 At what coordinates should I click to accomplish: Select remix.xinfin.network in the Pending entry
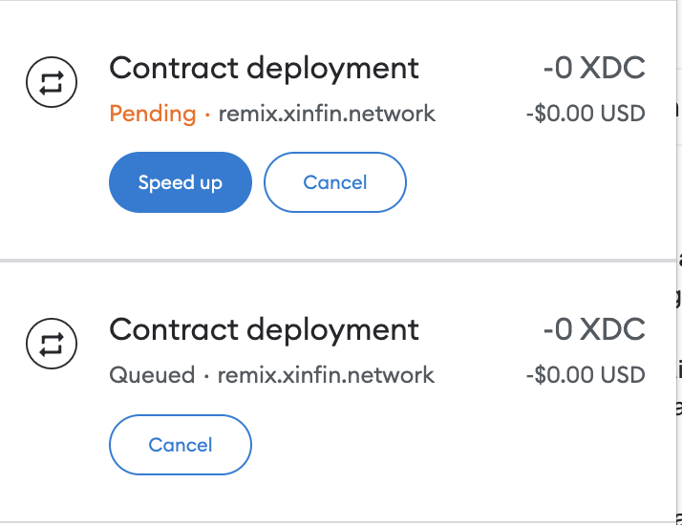click(x=327, y=114)
